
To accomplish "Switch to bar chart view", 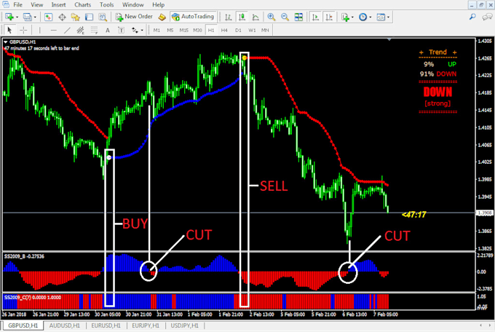I will (x=229, y=17).
